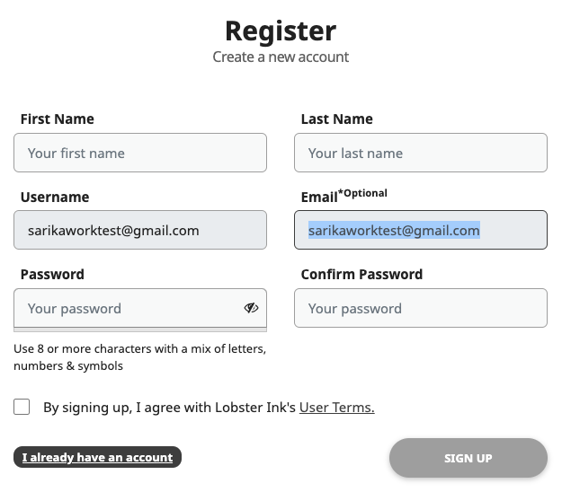Click the SIGN UP button
The height and width of the screenshot is (492, 562).
[468, 458]
